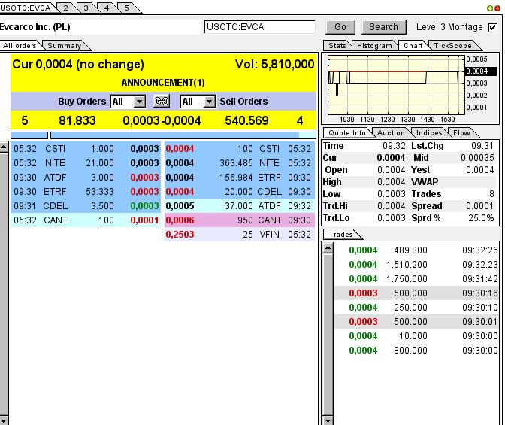Select the NITE buy order 21.000
Screen dimensions: 505x425
click(x=86, y=162)
